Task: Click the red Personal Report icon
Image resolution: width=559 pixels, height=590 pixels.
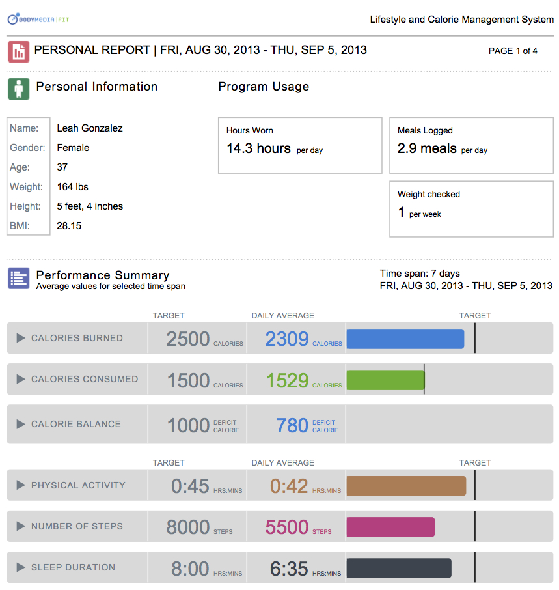Action: (18, 51)
